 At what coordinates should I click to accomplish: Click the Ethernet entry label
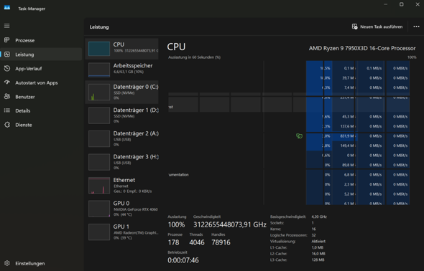pyautogui.click(x=124, y=180)
